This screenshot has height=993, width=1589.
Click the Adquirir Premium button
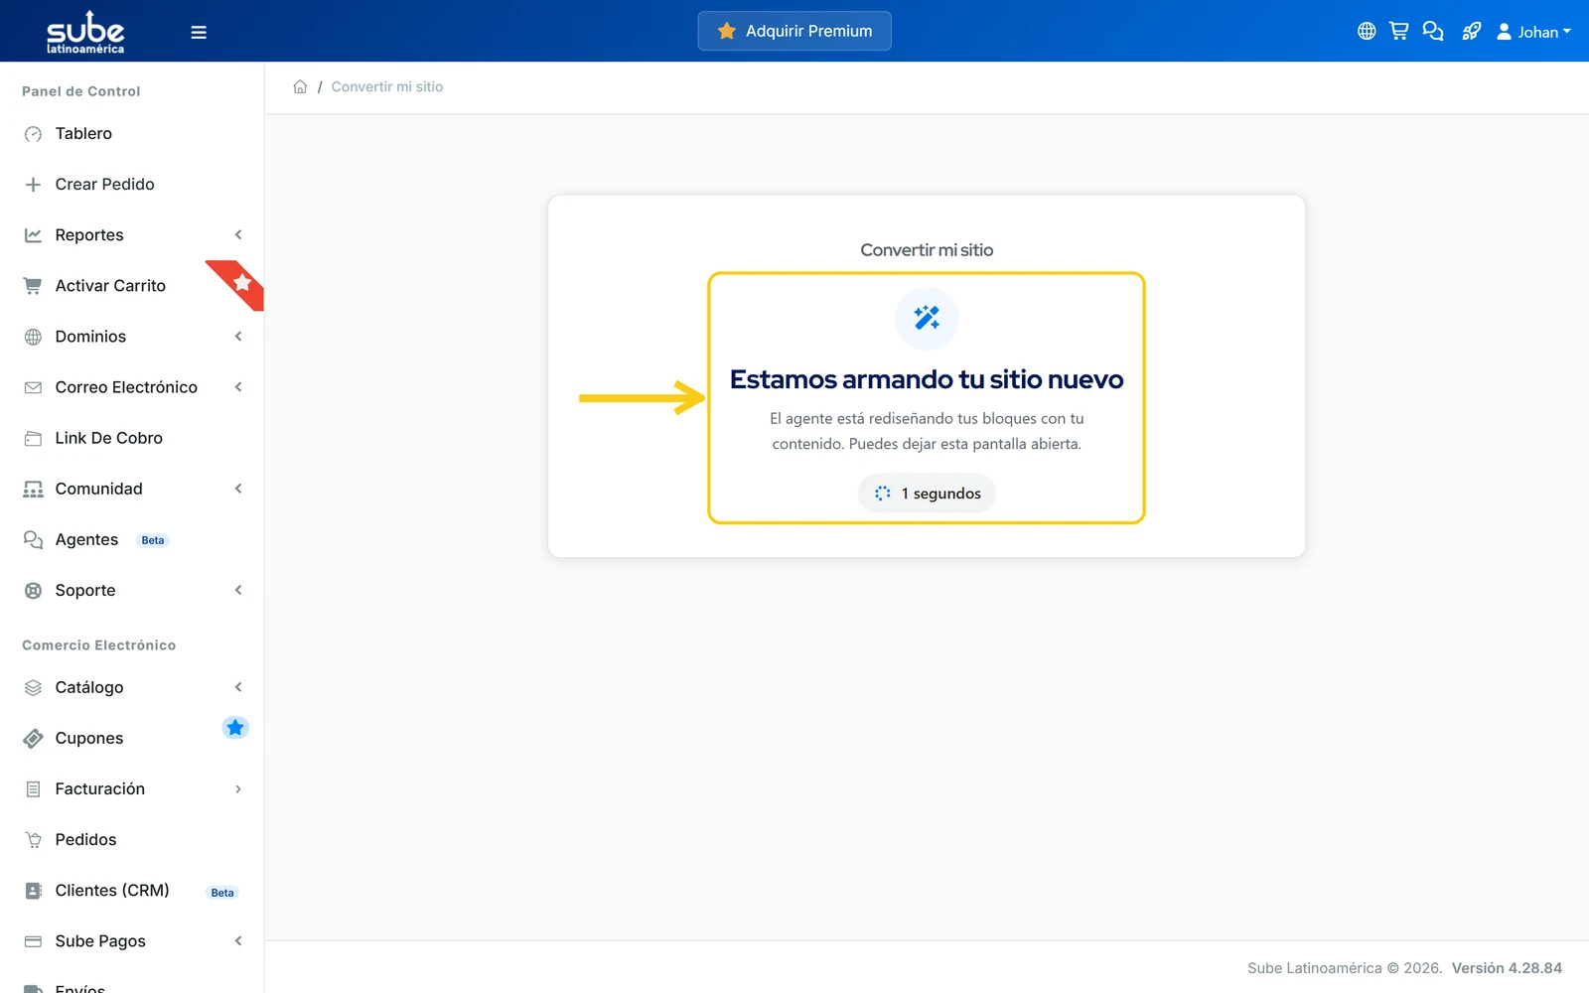pyautogui.click(x=794, y=31)
